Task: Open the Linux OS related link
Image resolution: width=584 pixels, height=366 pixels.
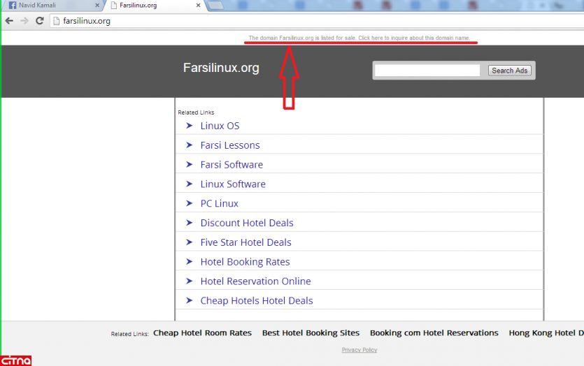Action: (220, 126)
